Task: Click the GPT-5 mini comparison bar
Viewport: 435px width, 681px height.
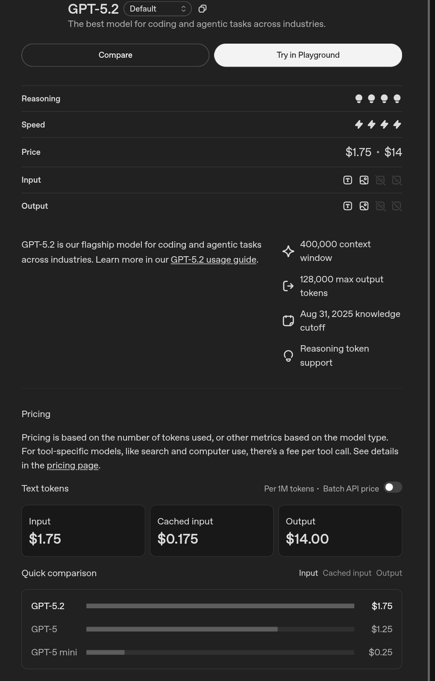Action: 220,653
